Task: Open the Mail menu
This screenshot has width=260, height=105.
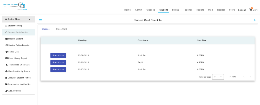Action: 210,10
